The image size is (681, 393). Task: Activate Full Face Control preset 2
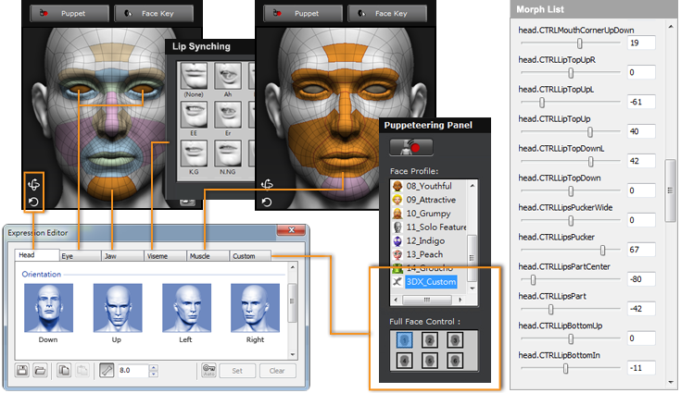[x=430, y=340]
